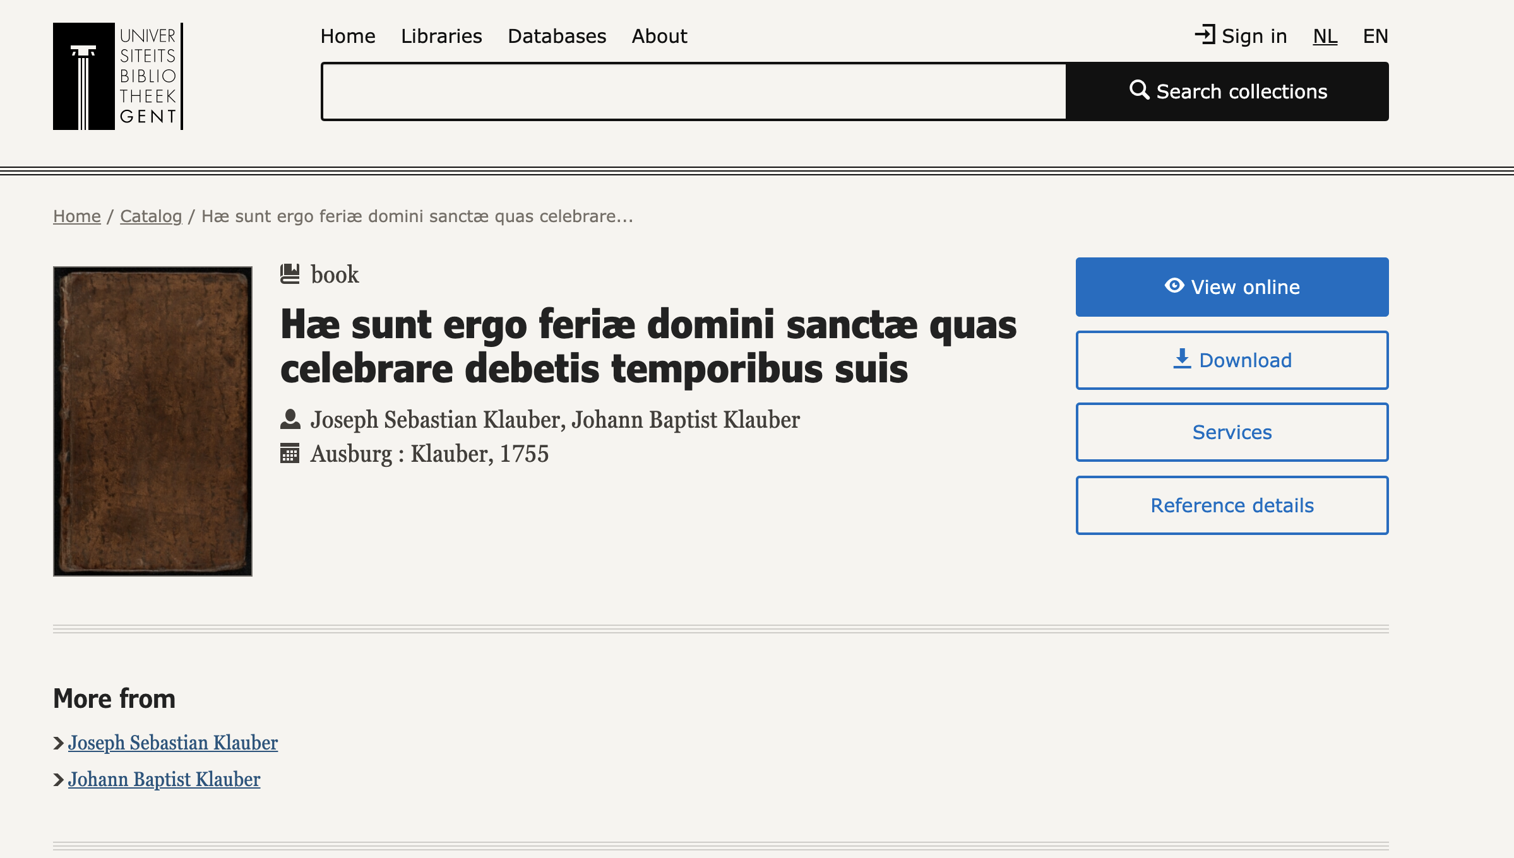Image resolution: width=1514 pixels, height=858 pixels.
Task: Open the About page
Action: [x=659, y=36]
